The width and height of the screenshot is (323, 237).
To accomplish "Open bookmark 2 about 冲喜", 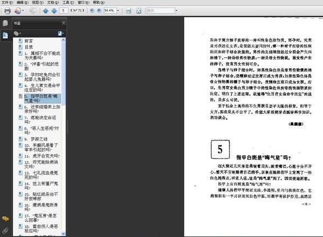I will (41, 66).
